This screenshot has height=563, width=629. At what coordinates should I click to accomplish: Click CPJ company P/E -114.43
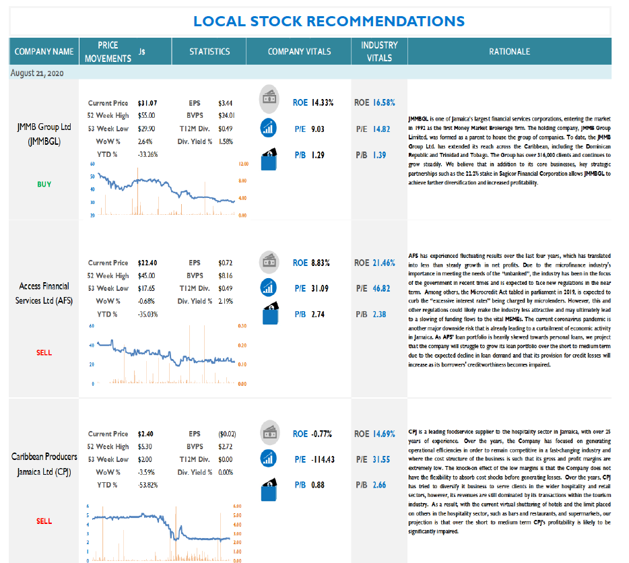click(x=323, y=459)
